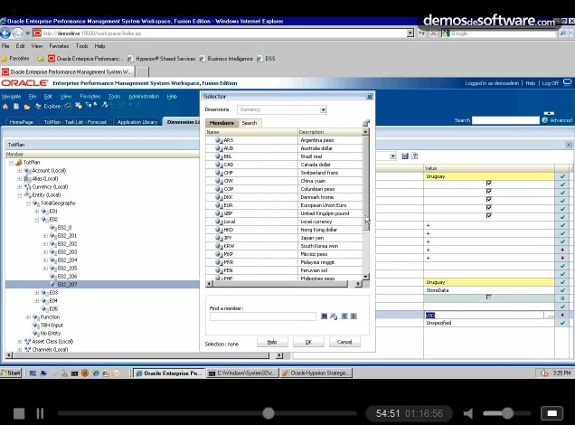Click the Log Off link

550,83
